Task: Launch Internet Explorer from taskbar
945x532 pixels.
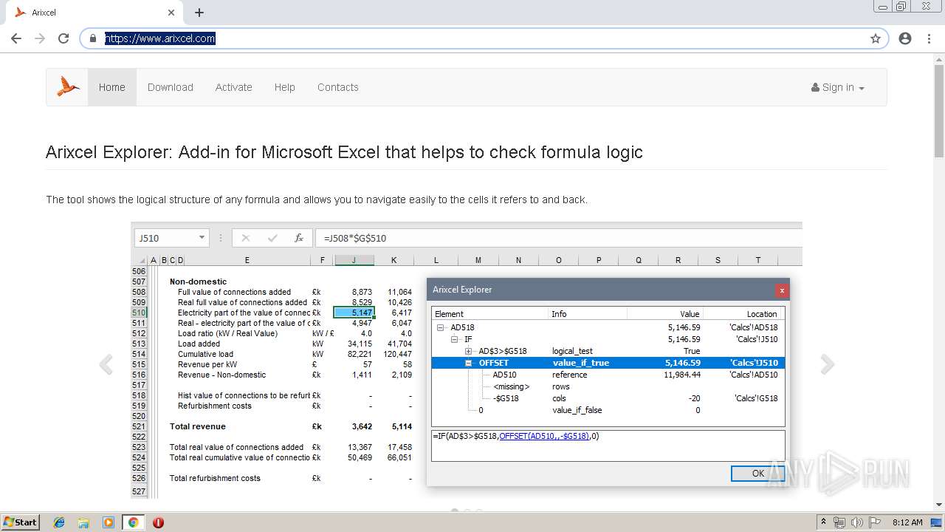Action: 59,522
